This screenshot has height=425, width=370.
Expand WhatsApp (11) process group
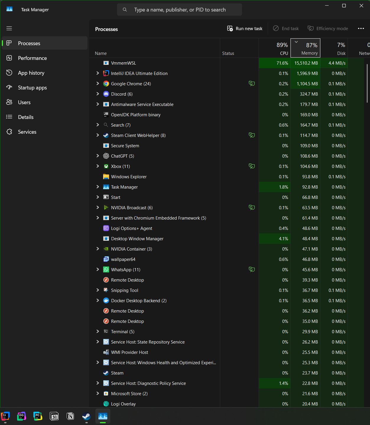tap(98, 269)
